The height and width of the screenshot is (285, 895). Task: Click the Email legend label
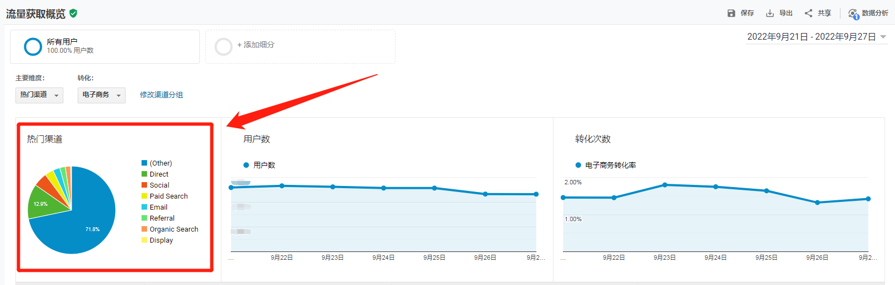pyautogui.click(x=159, y=207)
